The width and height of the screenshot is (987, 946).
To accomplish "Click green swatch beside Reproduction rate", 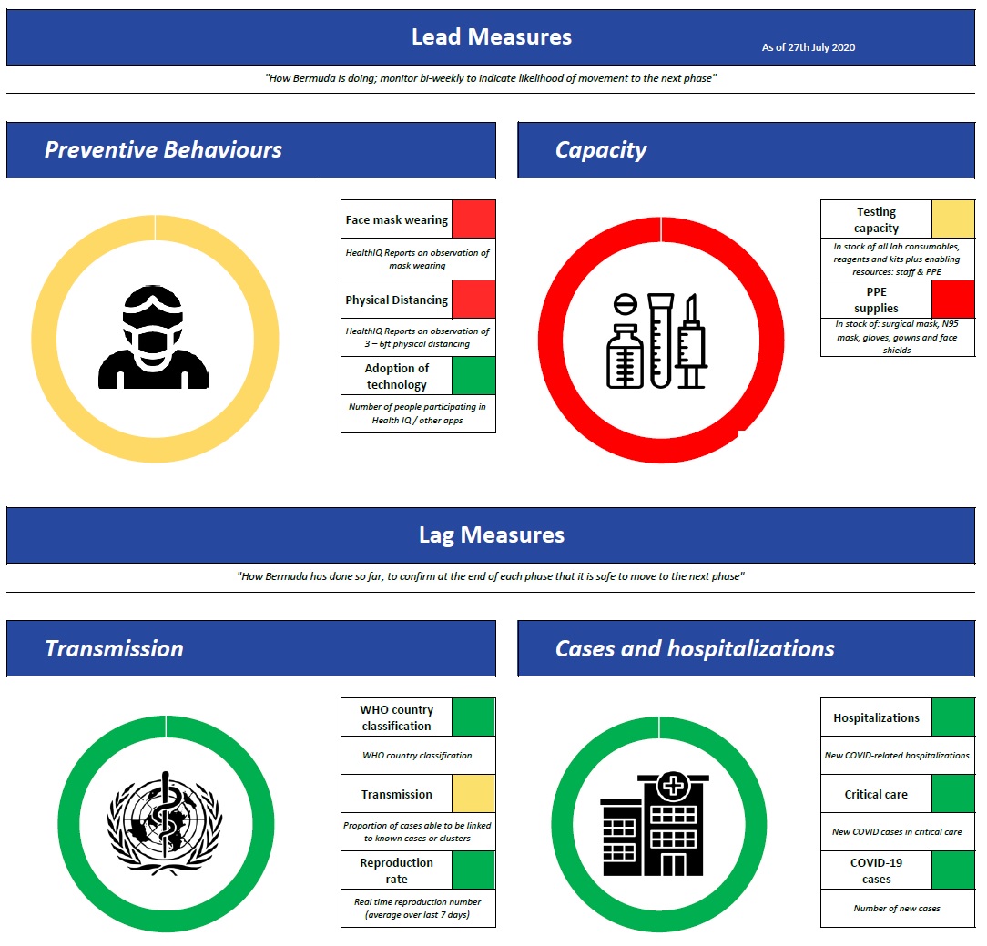I will click(473, 870).
